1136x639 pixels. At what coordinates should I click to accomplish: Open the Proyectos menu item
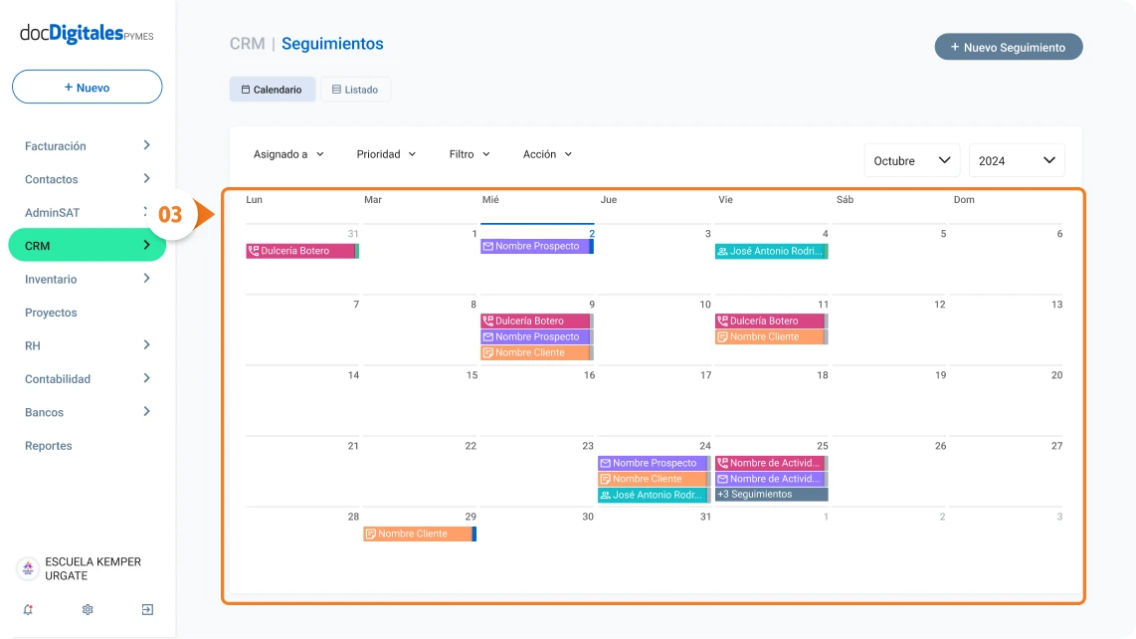(51, 313)
